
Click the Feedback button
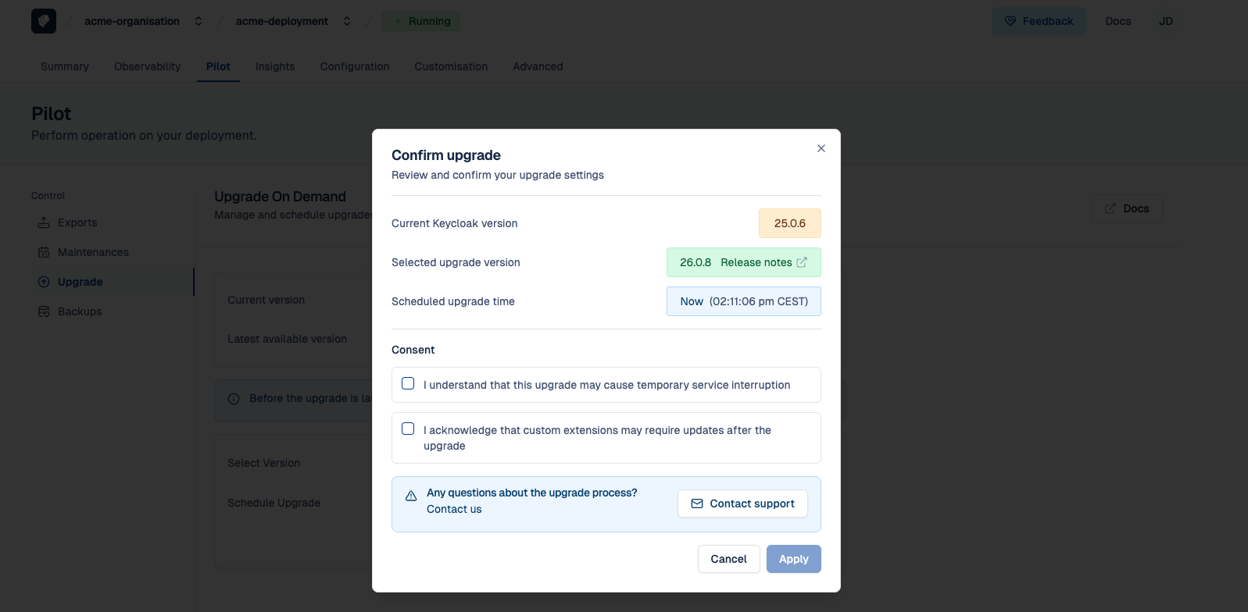click(x=1039, y=21)
